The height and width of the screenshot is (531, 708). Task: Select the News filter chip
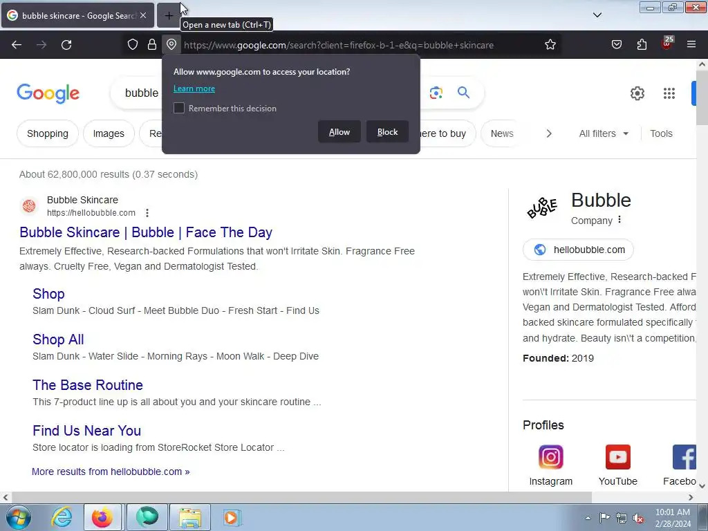[x=502, y=133]
